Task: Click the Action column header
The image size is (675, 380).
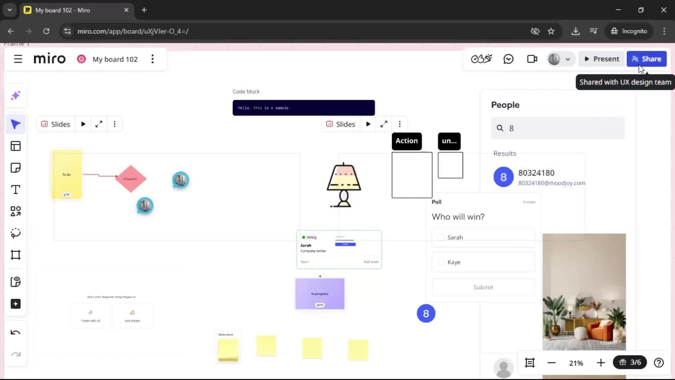Action: pos(407,141)
